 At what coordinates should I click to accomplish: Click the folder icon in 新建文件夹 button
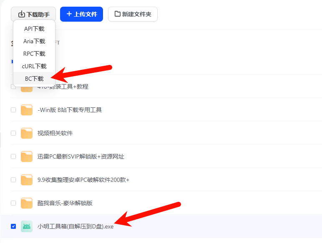[x=118, y=14]
